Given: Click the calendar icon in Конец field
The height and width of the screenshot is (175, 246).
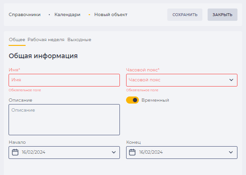Looking at the screenshot, I should 132,152.
